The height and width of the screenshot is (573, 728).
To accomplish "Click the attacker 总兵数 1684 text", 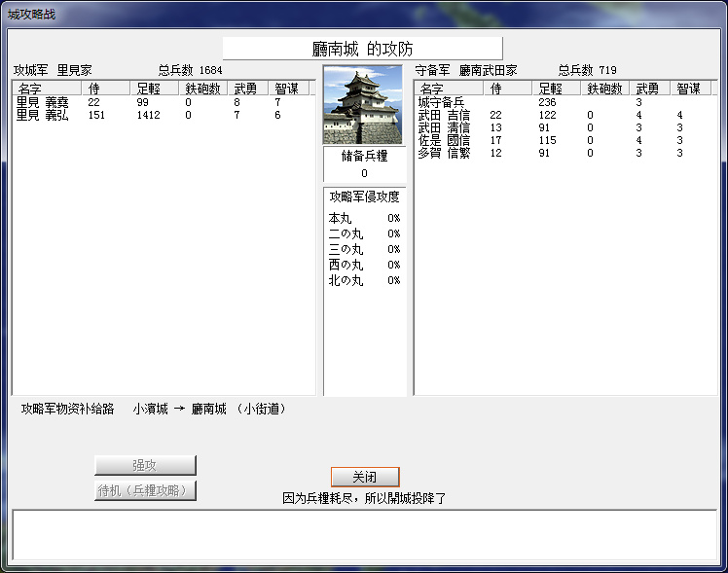I will point(191,70).
